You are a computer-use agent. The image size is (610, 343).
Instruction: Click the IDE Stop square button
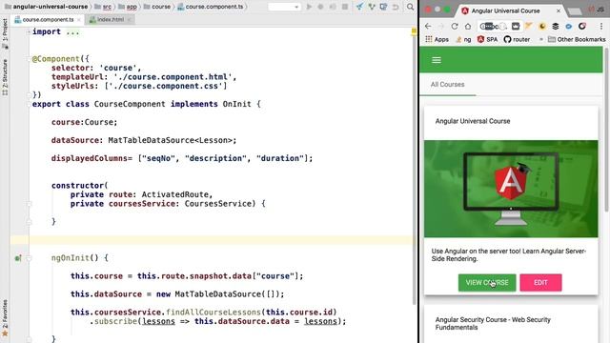coord(345,7)
